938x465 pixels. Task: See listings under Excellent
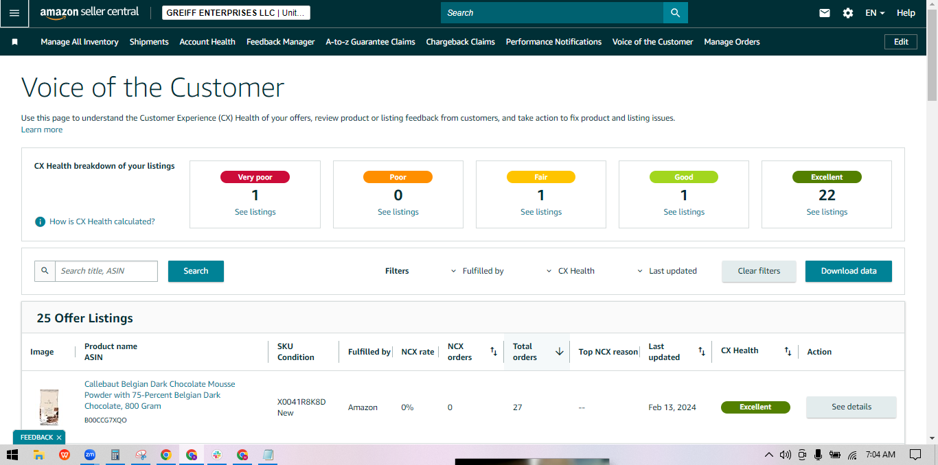click(x=827, y=212)
